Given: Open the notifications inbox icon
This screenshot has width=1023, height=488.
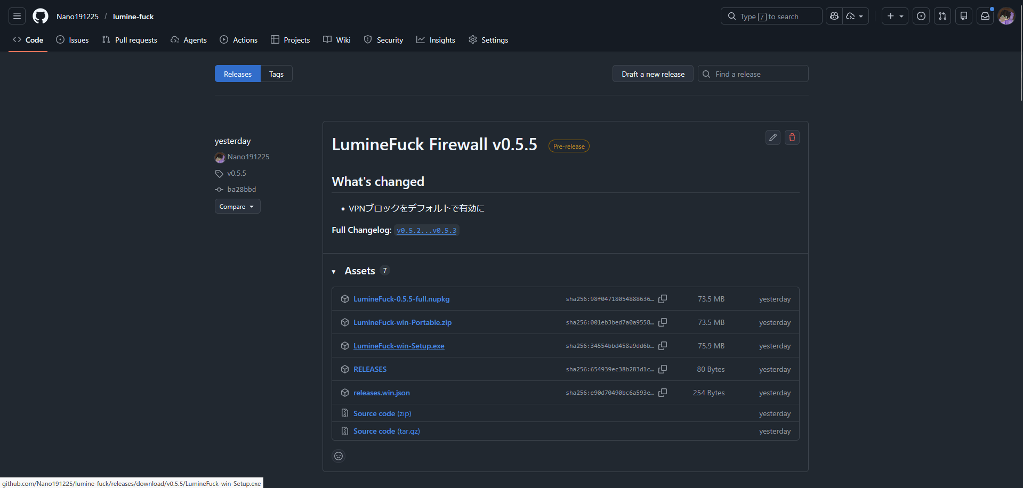Looking at the screenshot, I should coord(985,17).
